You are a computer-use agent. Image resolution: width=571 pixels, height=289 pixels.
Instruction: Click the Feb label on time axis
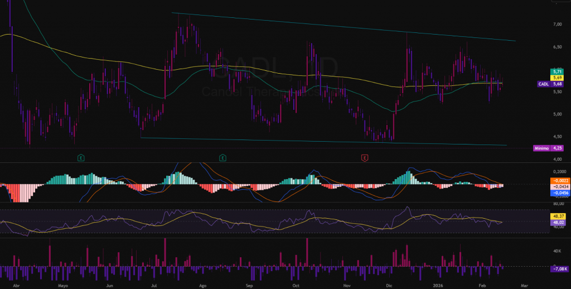[x=482, y=286]
